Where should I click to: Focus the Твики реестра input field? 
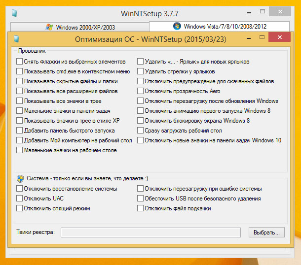pos(150,232)
